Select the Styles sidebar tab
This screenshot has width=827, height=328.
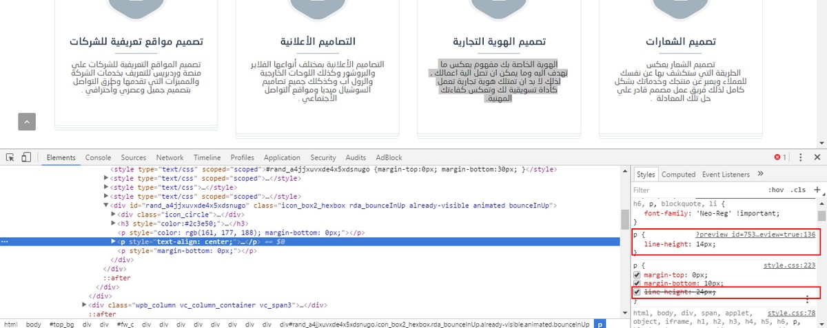(646, 175)
